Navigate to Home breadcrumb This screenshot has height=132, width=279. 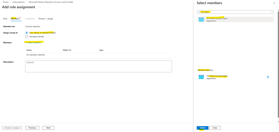pos(6,2)
